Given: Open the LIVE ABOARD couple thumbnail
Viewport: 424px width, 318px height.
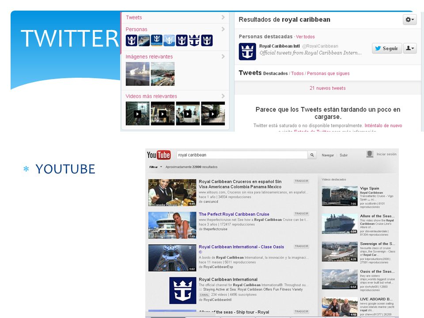Looking at the screenshot, I should coord(340,307).
